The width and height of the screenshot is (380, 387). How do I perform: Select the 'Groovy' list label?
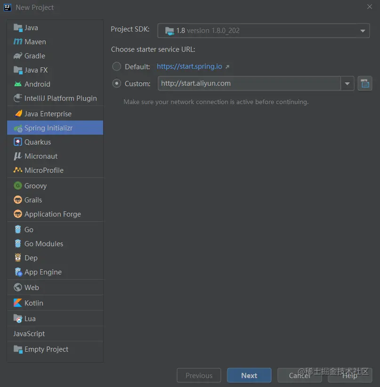point(35,186)
